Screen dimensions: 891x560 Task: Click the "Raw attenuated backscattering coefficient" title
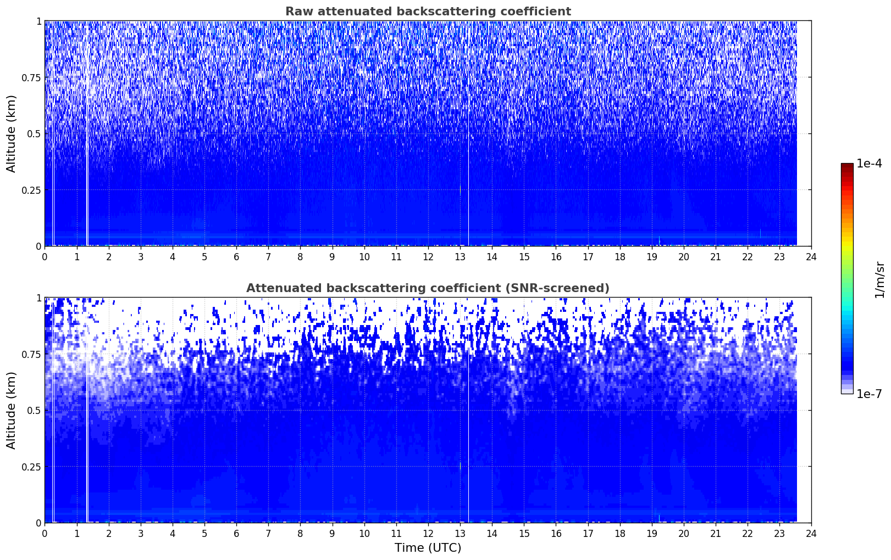pyautogui.click(x=428, y=12)
